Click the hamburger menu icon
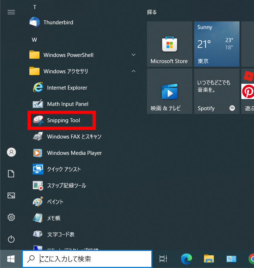The image size is (254, 268). 11,12
